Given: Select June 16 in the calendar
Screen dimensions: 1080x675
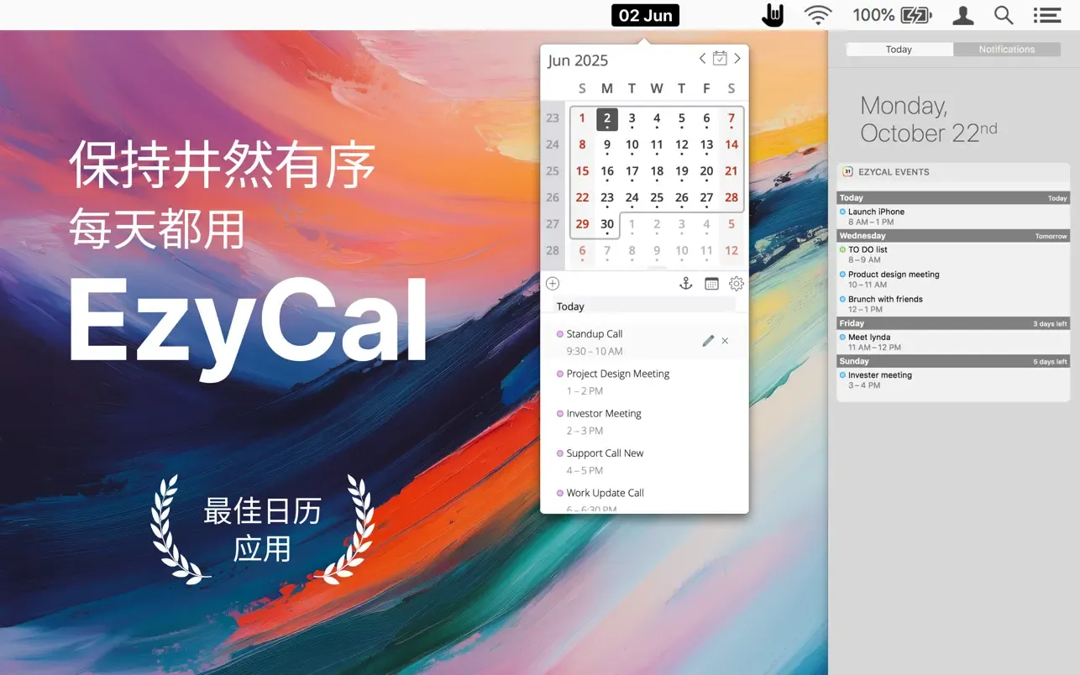Looking at the screenshot, I should (x=607, y=172).
